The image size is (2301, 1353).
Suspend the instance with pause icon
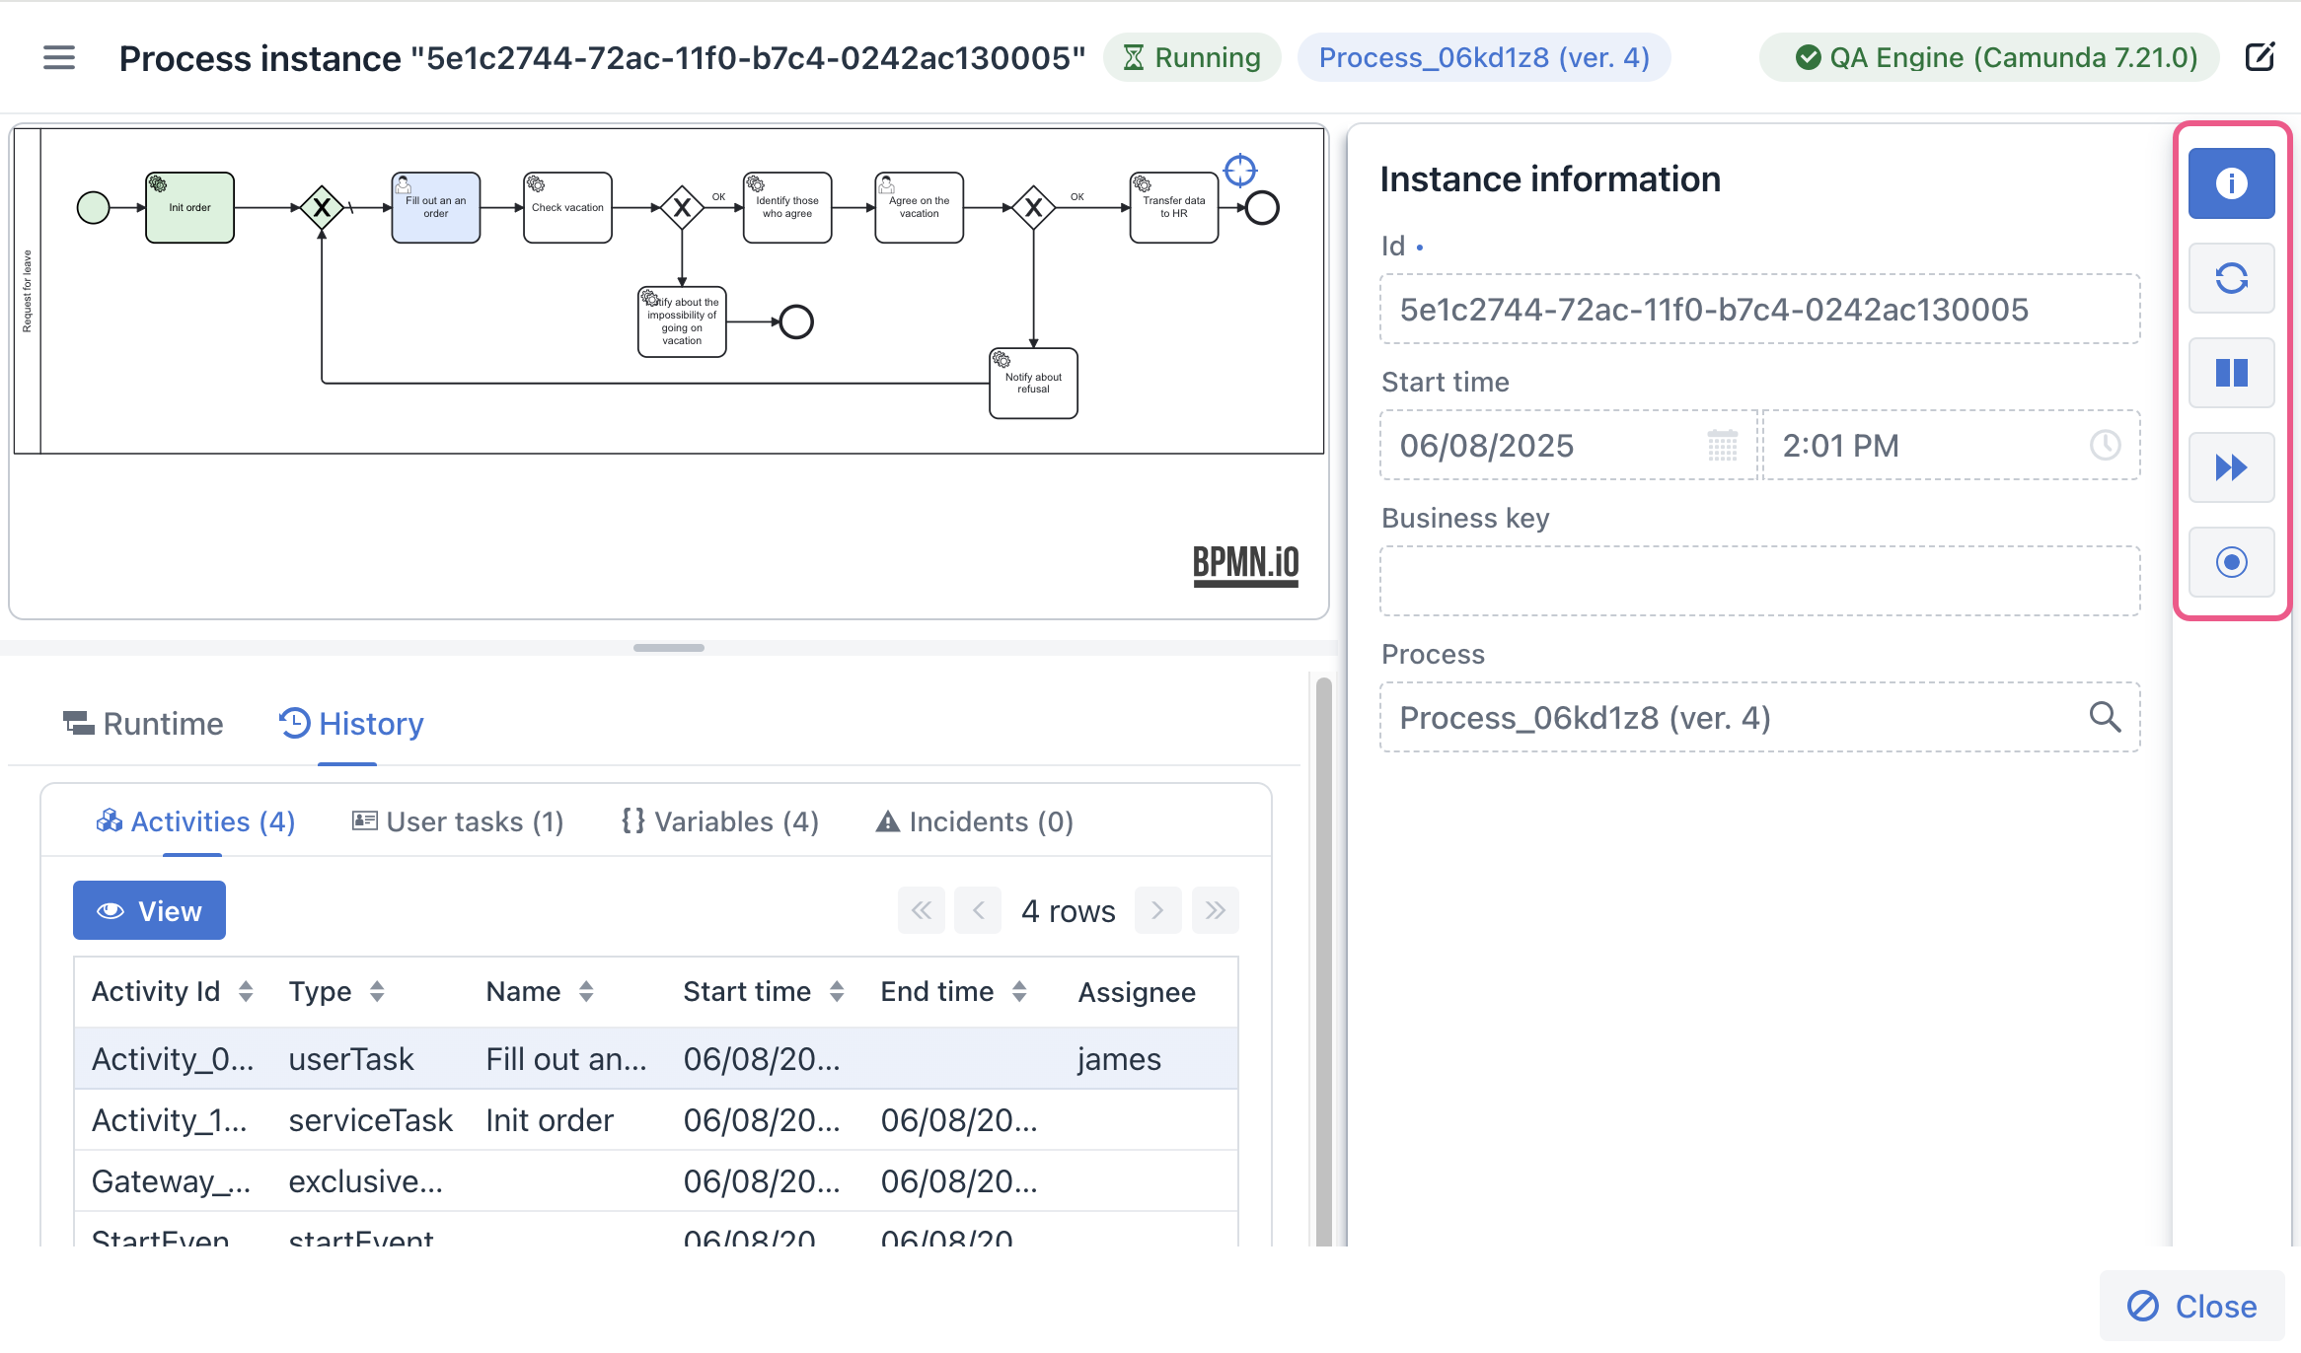click(x=2231, y=373)
